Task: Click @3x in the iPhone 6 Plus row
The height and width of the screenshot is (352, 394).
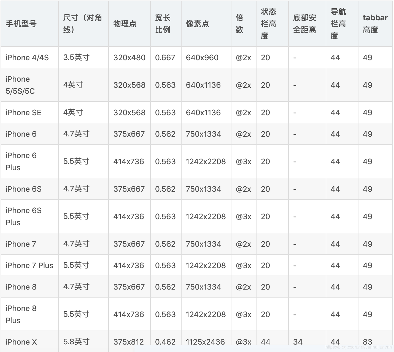Action: pos(244,161)
